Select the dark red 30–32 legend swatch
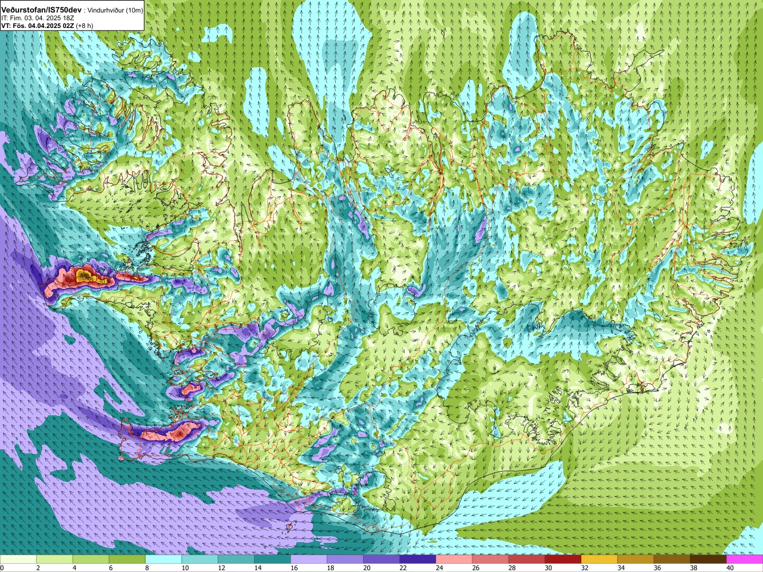This screenshot has height=572, width=763. coord(563,559)
